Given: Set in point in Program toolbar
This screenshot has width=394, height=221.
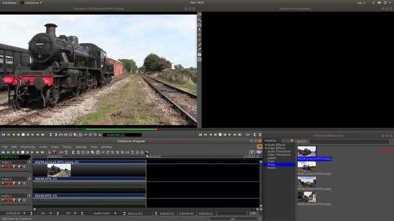Looking at the screenshot, I should [73, 152].
